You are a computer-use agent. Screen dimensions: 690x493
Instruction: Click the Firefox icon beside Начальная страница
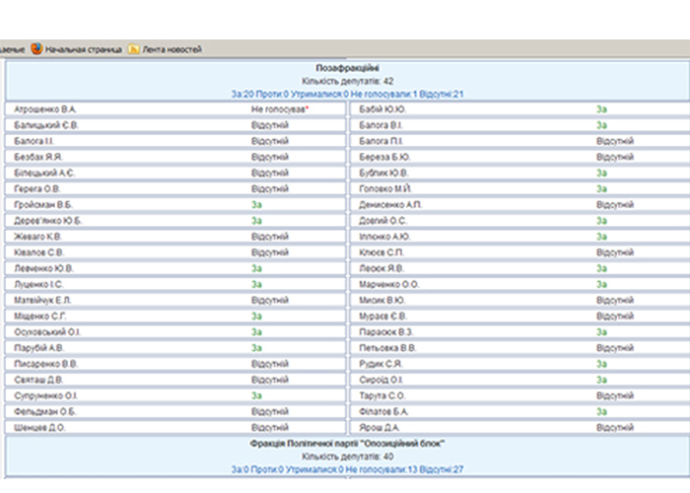(x=36, y=48)
